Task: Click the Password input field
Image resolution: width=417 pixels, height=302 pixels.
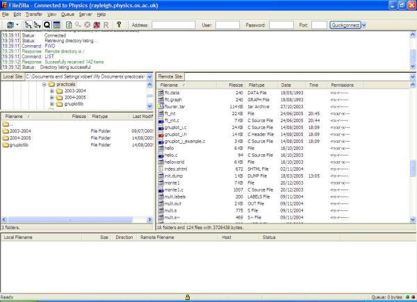Action: click(281, 25)
